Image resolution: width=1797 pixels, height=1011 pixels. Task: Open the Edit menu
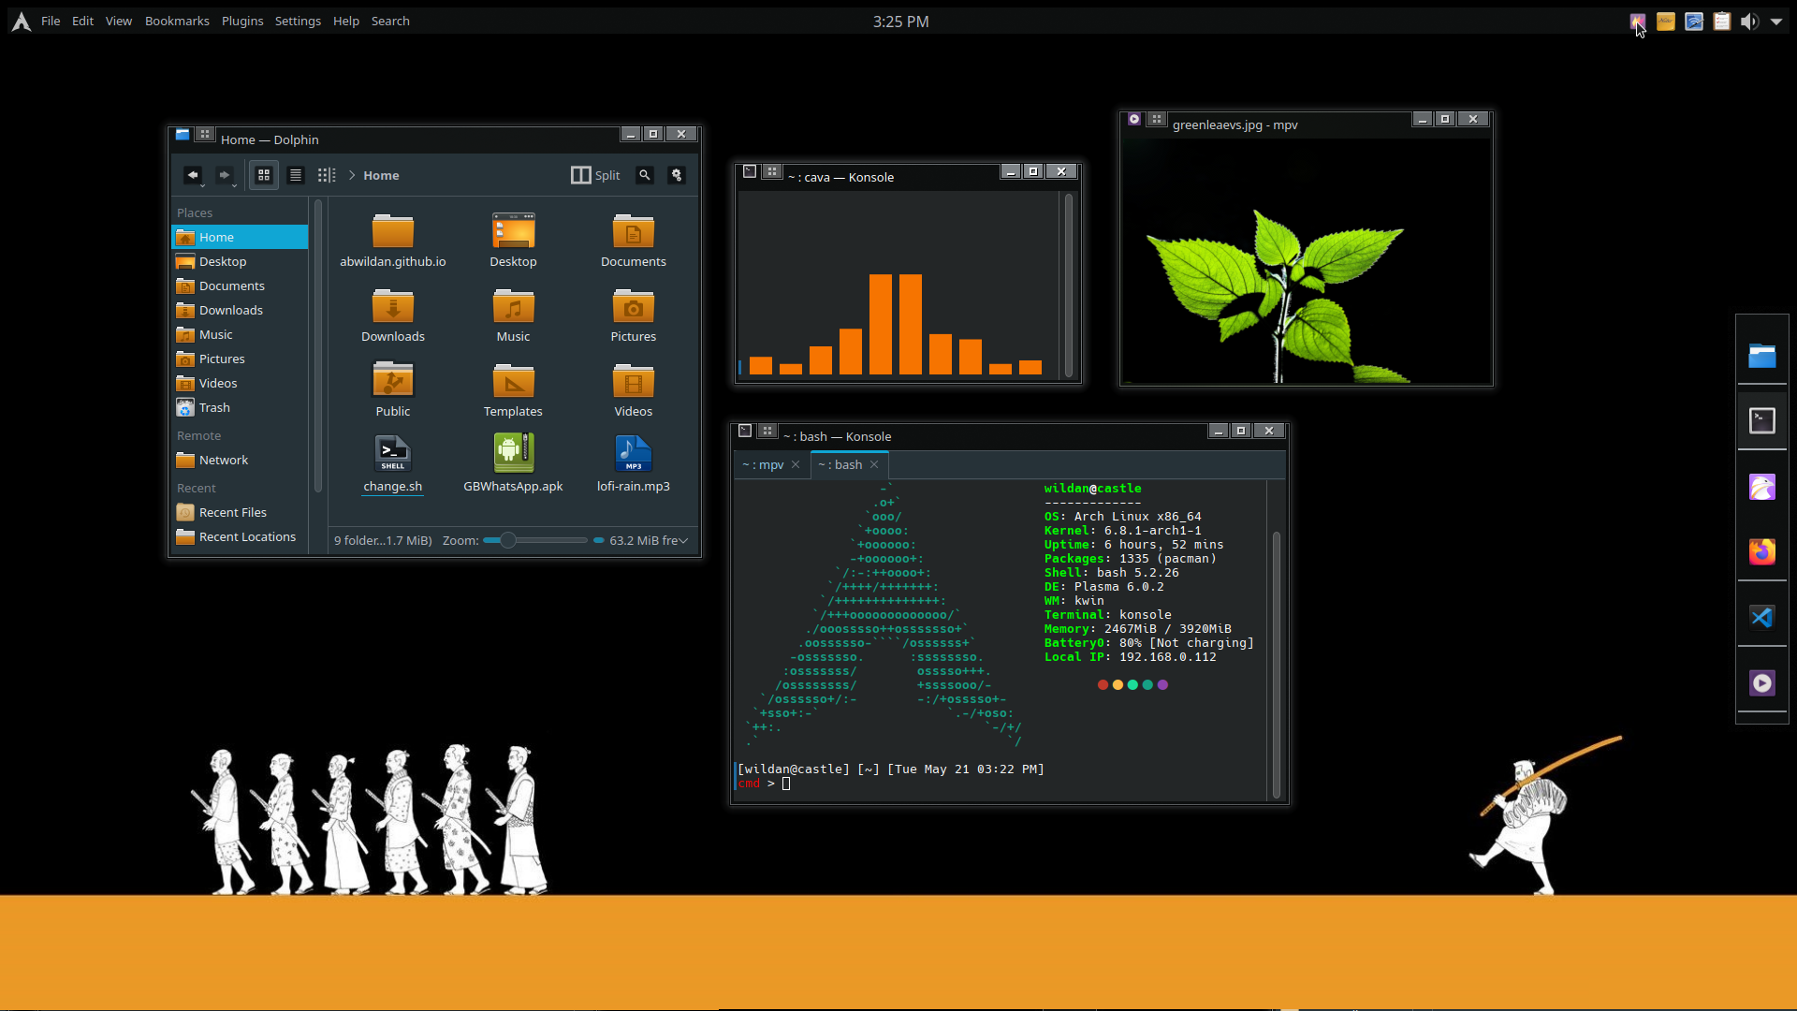pos(82,21)
